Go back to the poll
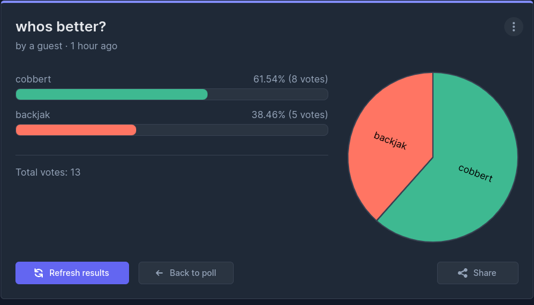The height and width of the screenshot is (305, 534). coord(186,273)
